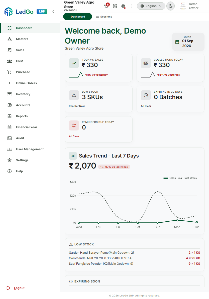209x299 pixels.
Task: Select Saaf Fungicide Powder 1KG row
Action: 135,264
